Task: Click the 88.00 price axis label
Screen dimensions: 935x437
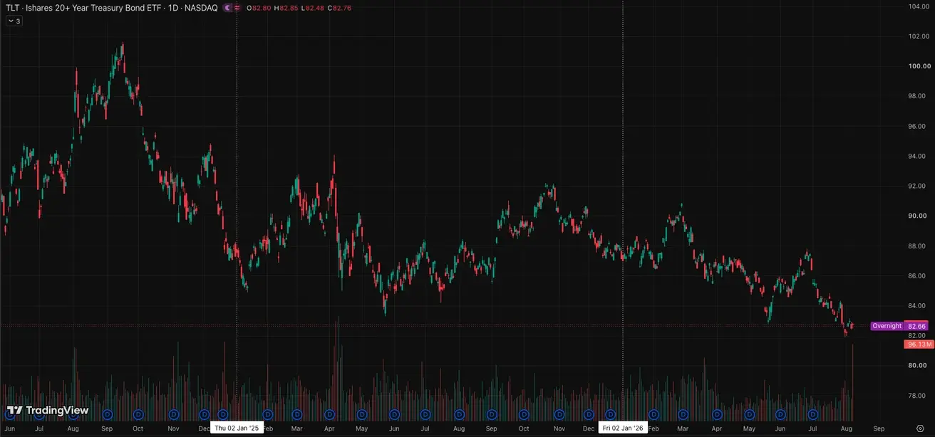Action: pyautogui.click(x=916, y=246)
